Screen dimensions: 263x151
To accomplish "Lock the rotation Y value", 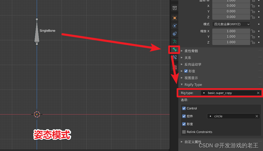I will 253,12.
